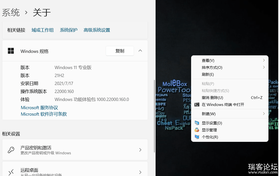Click the value Windows 11 专业版
Screen dimensions: 279x176
[x=73, y=68]
